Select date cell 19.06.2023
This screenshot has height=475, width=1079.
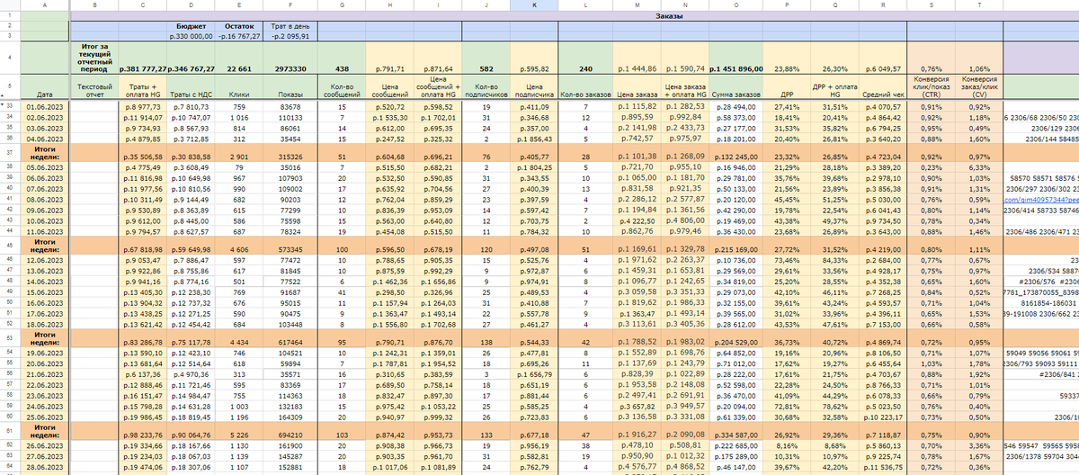pos(43,355)
